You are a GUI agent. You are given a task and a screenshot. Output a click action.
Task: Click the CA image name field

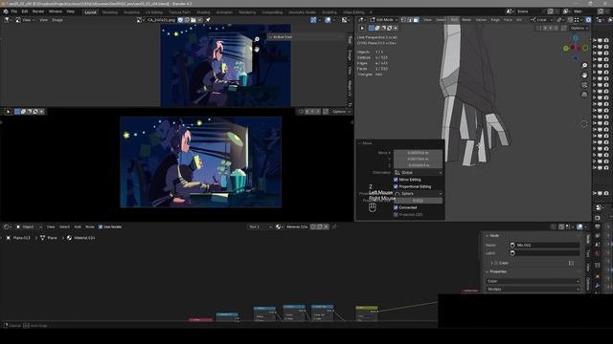pos(162,20)
